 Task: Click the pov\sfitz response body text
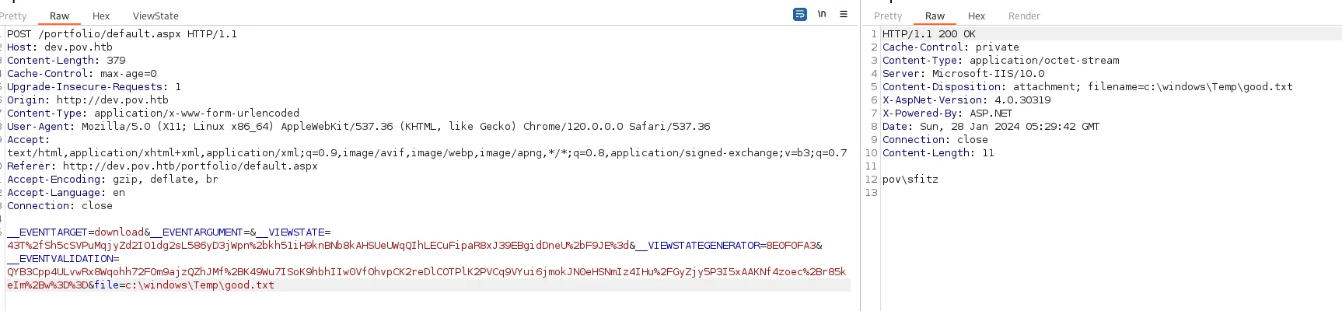(910, 180)
